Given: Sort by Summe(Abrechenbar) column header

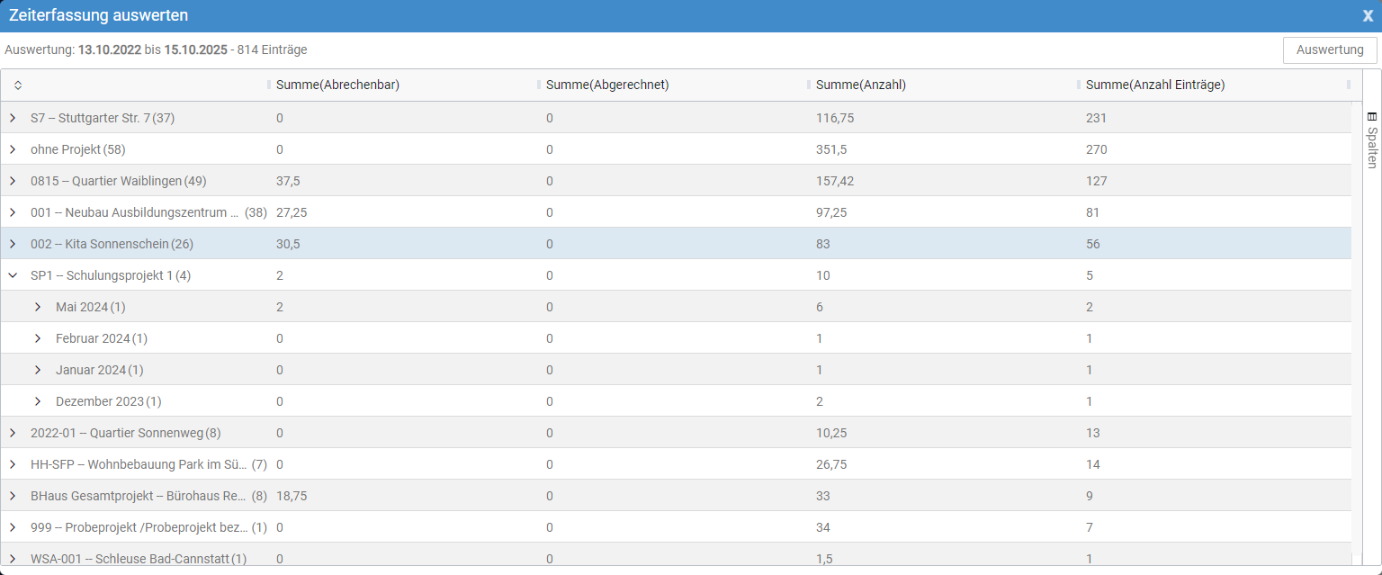Looking at the screenshot, I should [337, 85].
